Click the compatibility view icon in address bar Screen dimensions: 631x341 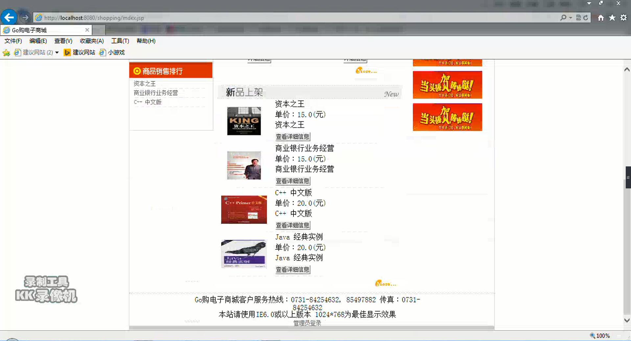pyautogui.click(x=578, y=18)
